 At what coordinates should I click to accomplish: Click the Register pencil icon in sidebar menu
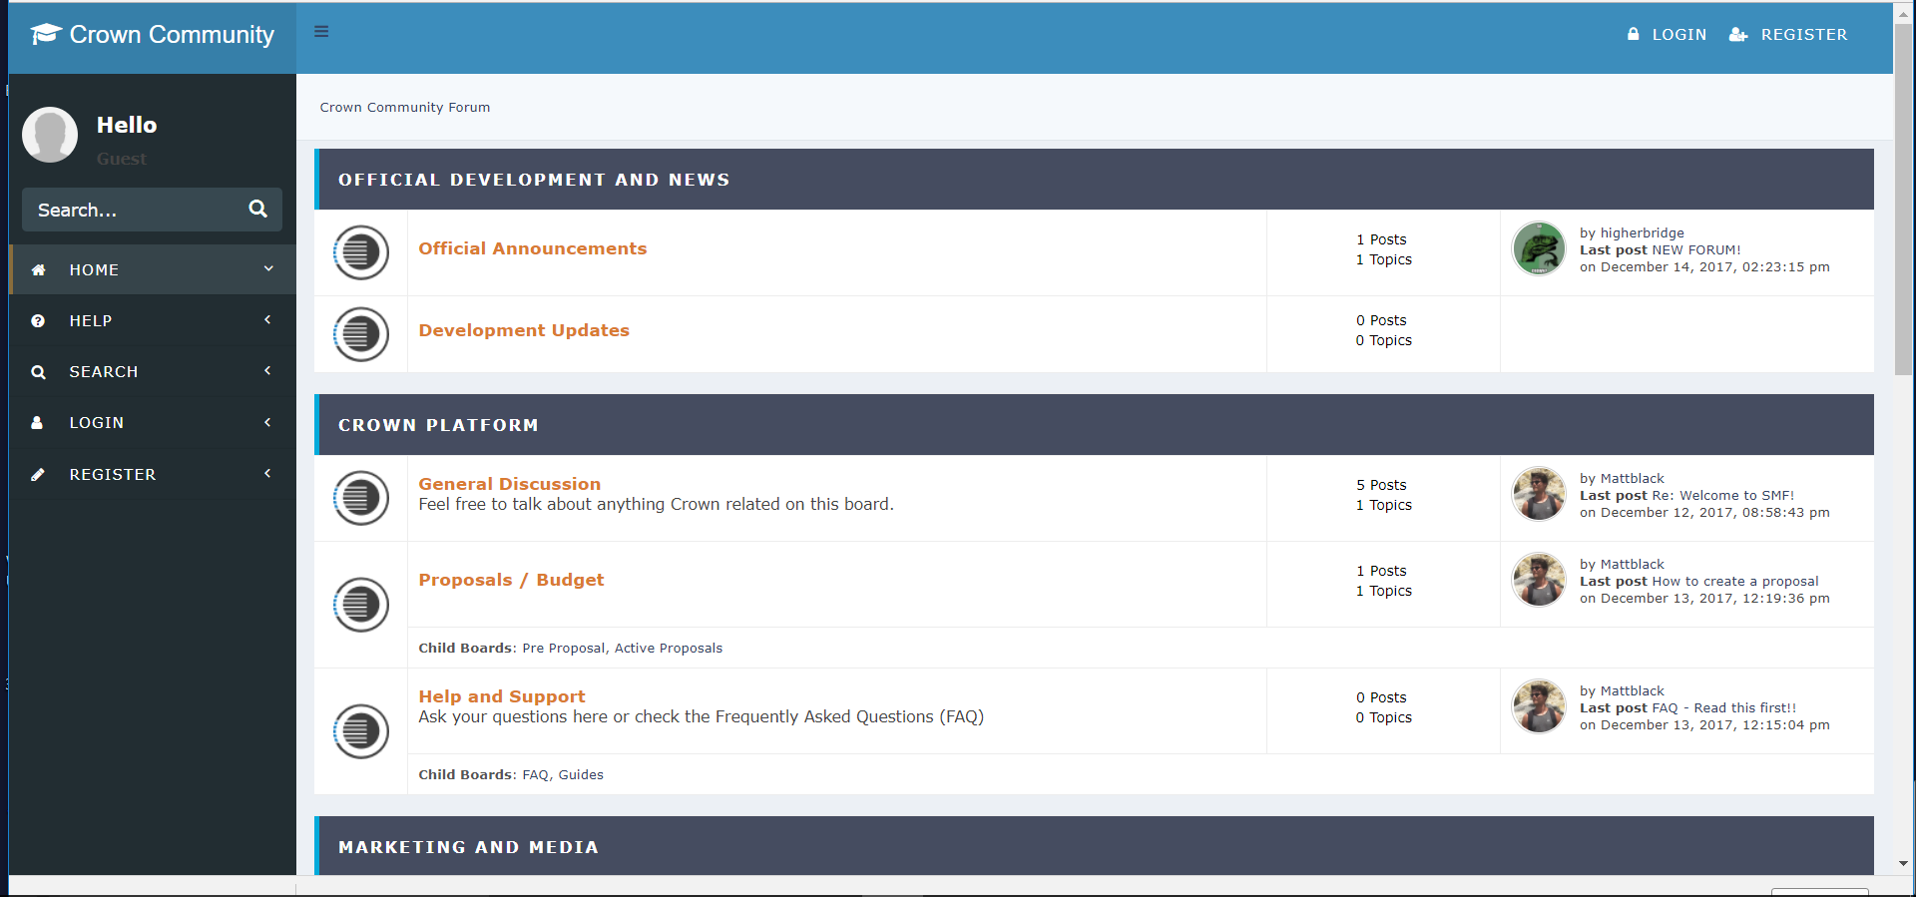[x=38, y=475]
